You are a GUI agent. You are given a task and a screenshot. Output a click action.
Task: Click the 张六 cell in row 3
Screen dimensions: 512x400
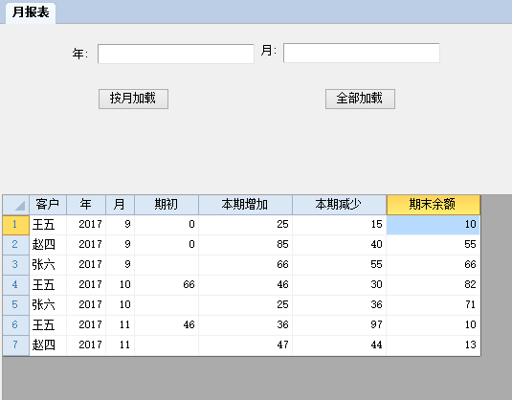coord(48,265)
